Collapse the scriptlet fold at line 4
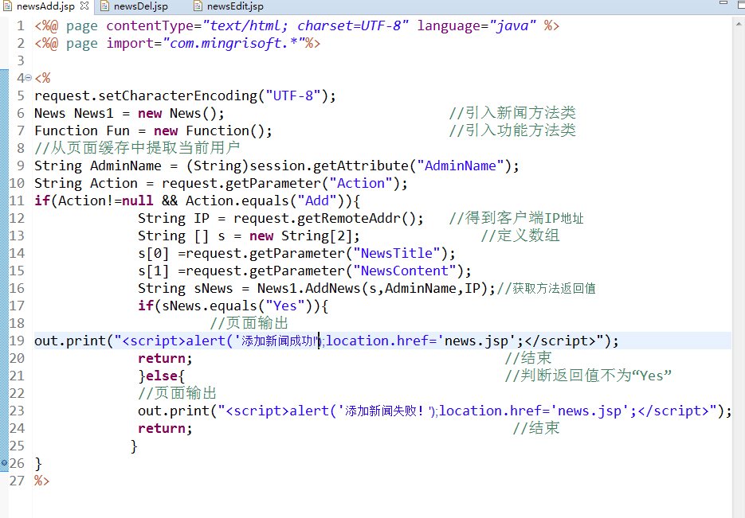 28,78
